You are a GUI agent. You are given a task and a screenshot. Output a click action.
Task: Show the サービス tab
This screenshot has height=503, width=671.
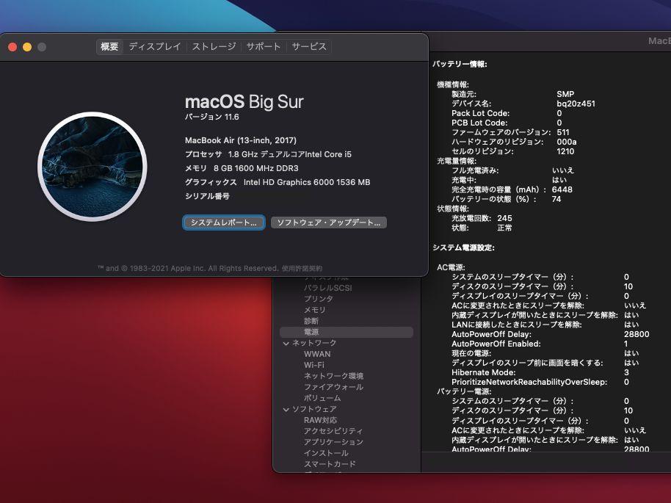pos(309,47)
